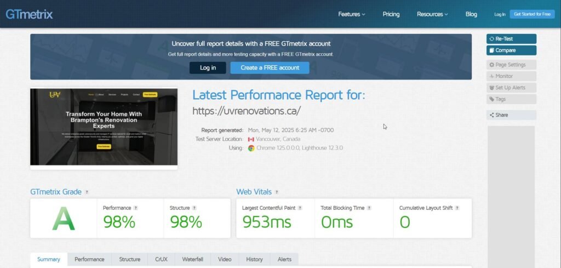Click the Tags sidebar button
The height and width of the screenshot is (268, 561).
(x=511, y=99)
